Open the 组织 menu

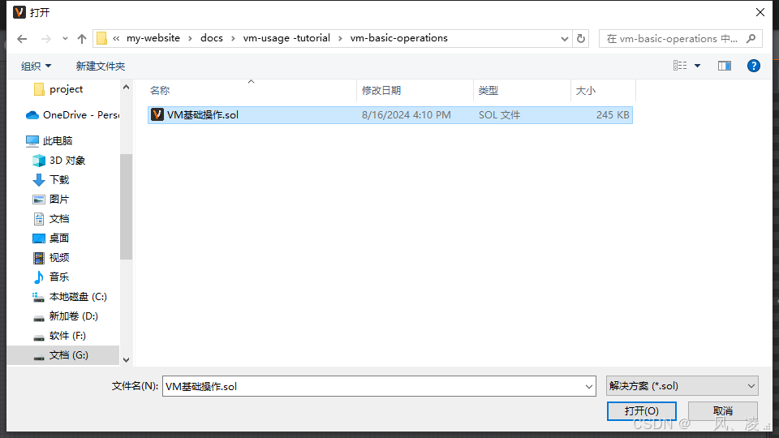tap(37, 66)
